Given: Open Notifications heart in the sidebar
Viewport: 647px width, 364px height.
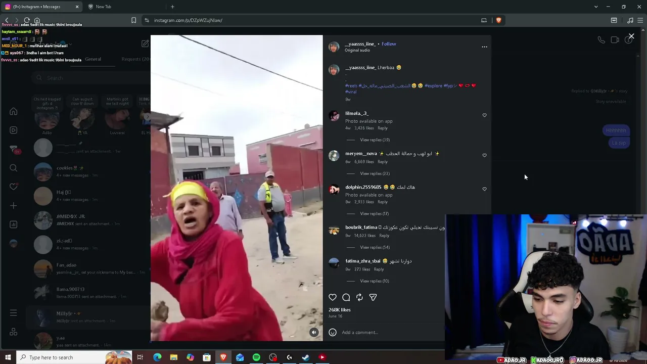Looking at the screenshot, I should 14,187.
